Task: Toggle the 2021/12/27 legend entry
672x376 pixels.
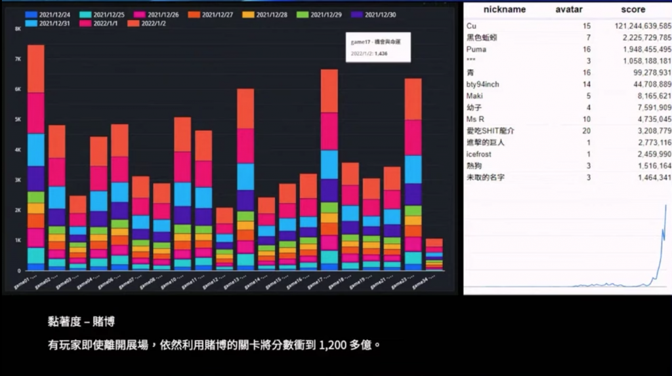Action: 211,14
